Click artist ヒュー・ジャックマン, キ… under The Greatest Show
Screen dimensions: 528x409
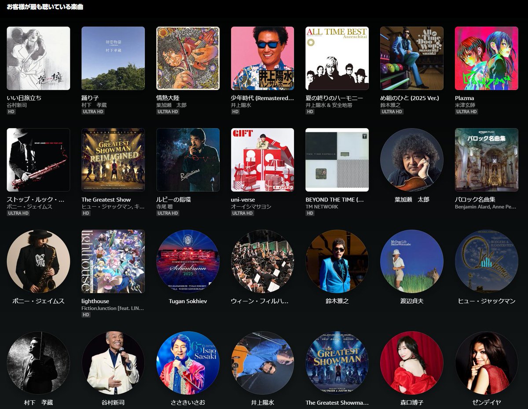112,207
